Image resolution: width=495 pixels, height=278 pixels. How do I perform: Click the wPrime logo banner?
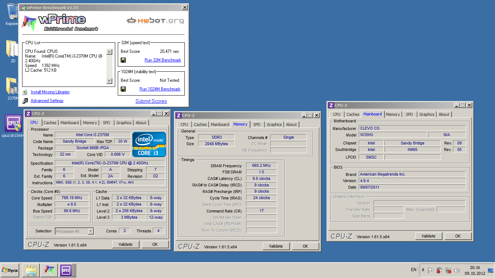tap(60, 22)
